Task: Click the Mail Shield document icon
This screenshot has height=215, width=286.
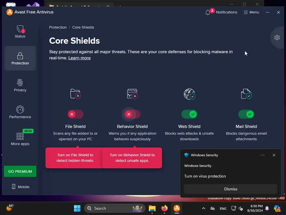Action: click(246, 94)
